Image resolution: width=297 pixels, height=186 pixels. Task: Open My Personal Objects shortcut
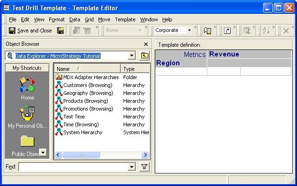pos(27,117)
